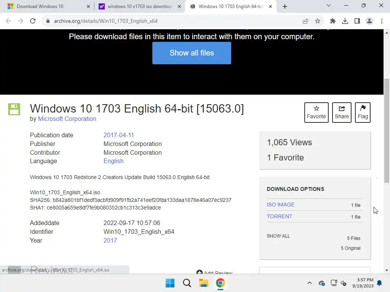Click the page vertical scrollbar thumb

pyautogui.click(x=387, y=131)
